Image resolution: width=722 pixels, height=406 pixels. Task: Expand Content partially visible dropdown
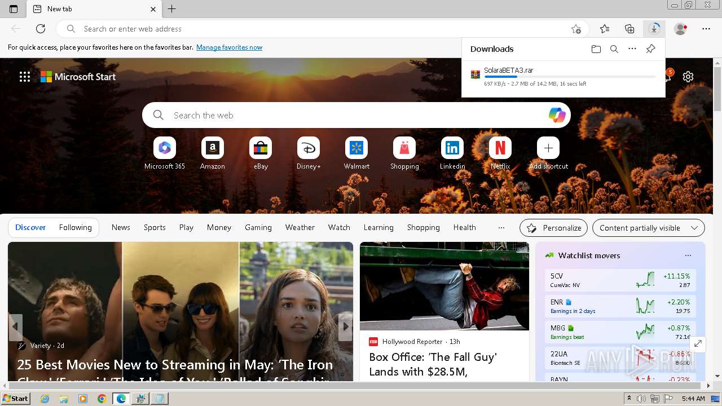(x=649, y=228)
